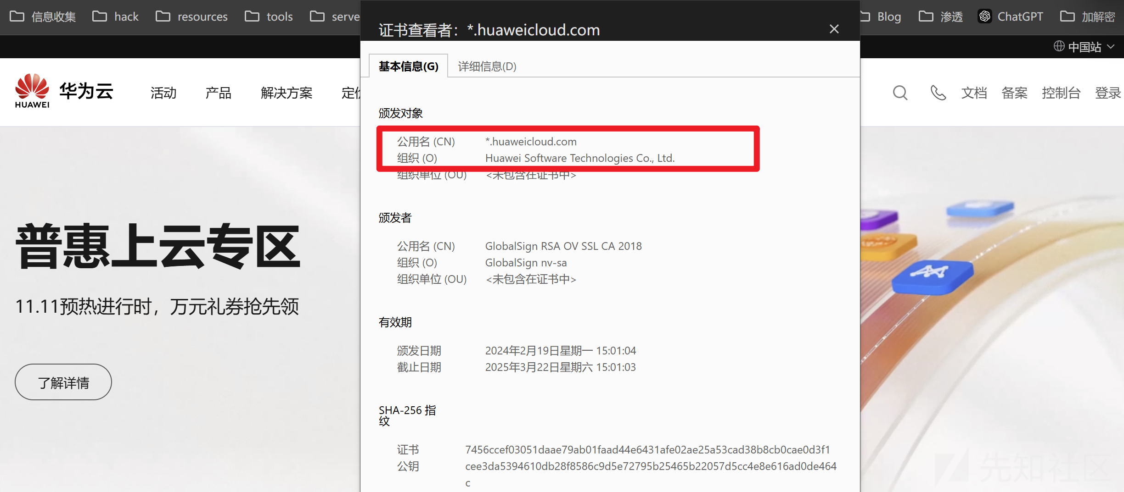The width and height of the screenshot is (1124, 492).
Task: Click the GlobalSign nv-sa issuer organization
Action: [526, 263]
